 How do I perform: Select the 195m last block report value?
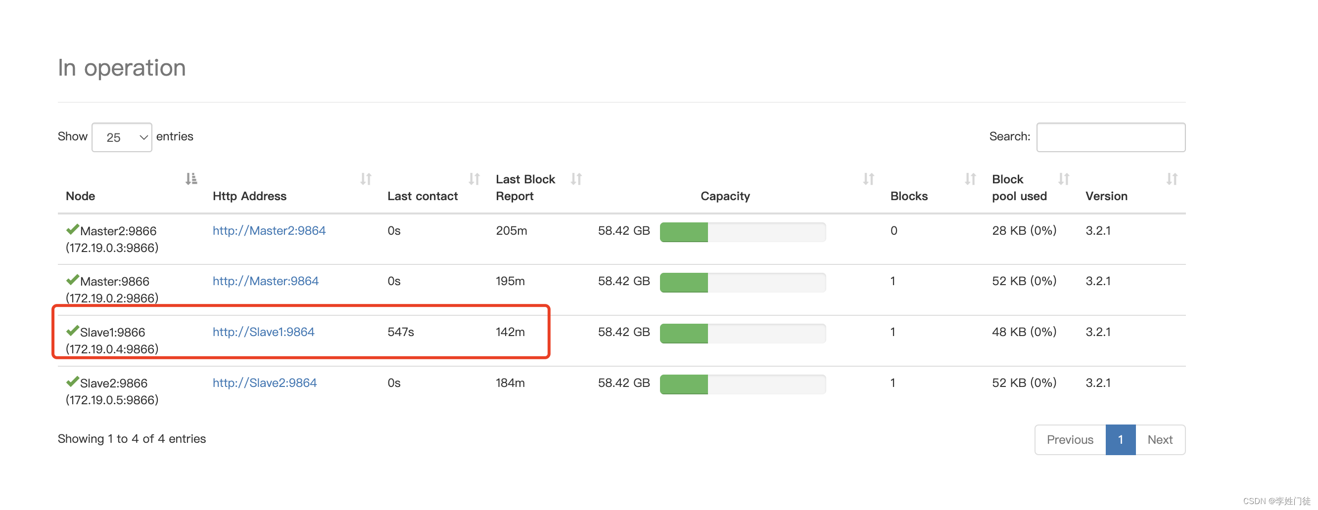pyautogui.click(x=510, y=281)
